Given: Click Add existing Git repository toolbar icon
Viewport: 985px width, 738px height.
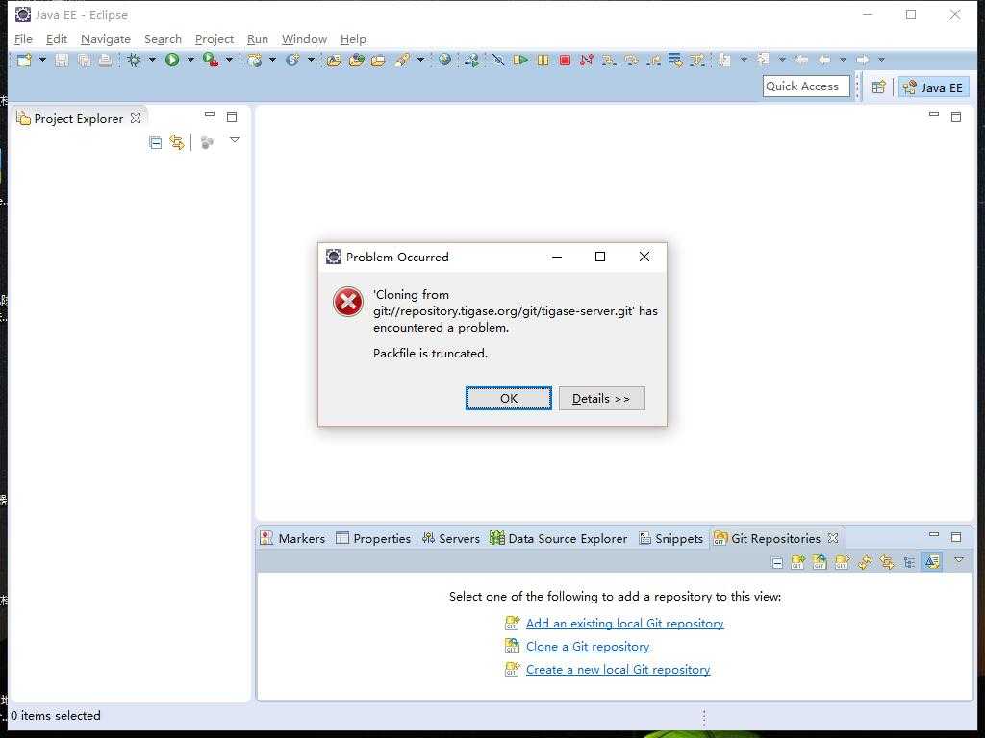Looking at the screenshot, I should [x=797, y=562].
